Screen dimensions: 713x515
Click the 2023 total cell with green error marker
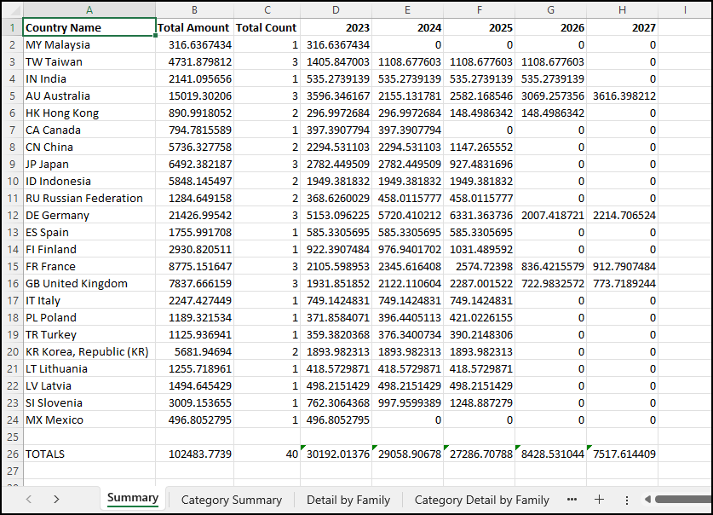[336, 454]
